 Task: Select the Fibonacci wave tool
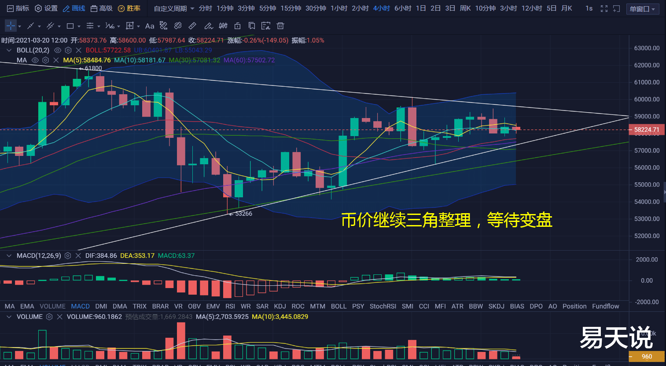point(110,26)
